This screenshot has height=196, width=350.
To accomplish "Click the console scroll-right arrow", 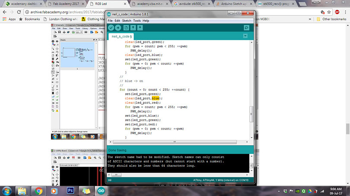I will pyautogui.click(x=247, y=175).
